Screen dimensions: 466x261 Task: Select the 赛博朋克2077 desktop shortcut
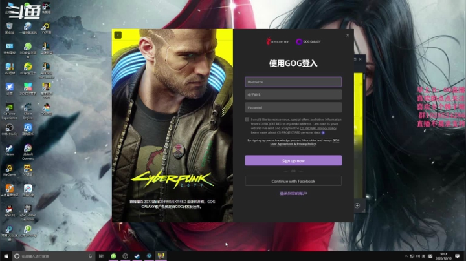(46, 90)
